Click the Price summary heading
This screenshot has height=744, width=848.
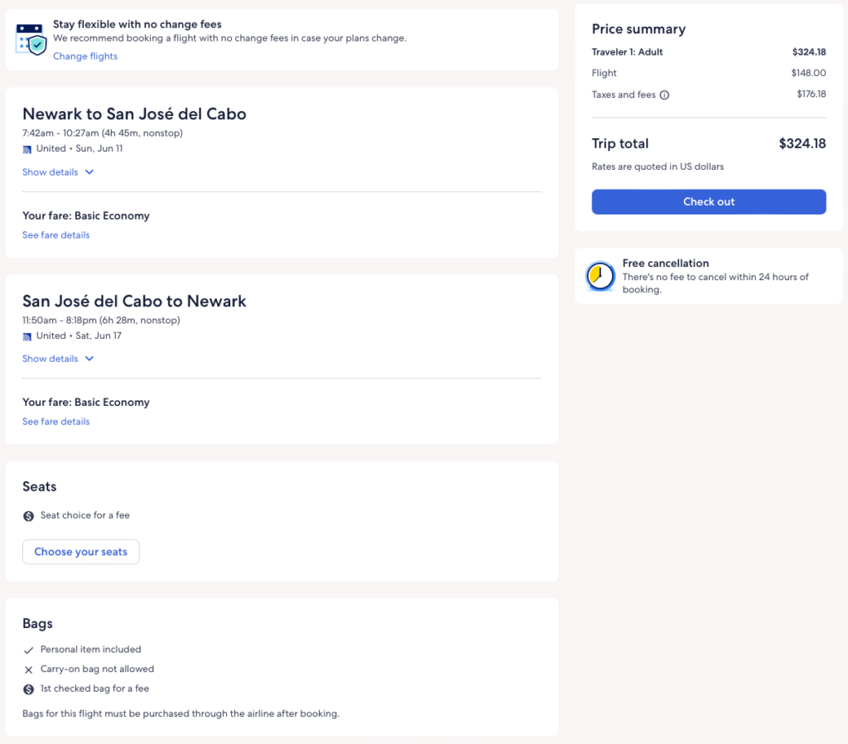[638, 29]
